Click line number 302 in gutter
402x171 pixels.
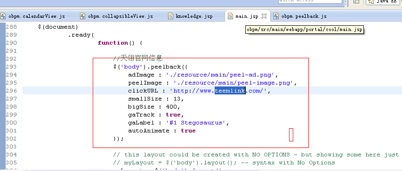(11, 139)
